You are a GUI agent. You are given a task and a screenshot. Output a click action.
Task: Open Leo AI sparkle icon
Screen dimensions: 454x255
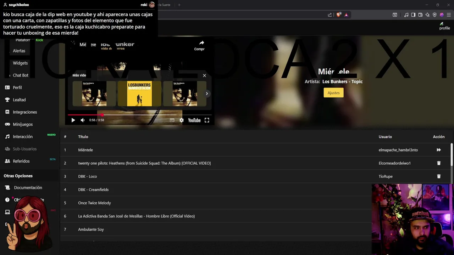click(x=427, y=15)
